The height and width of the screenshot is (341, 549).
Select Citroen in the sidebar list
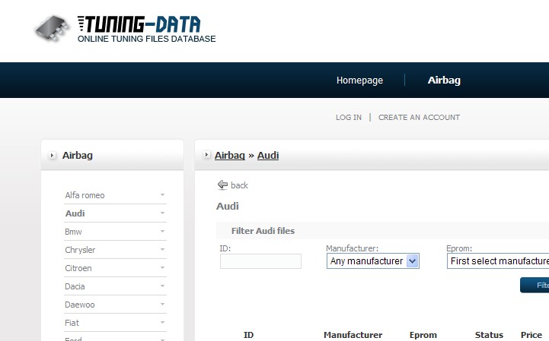pyautogui.click(x=79, y=268)
